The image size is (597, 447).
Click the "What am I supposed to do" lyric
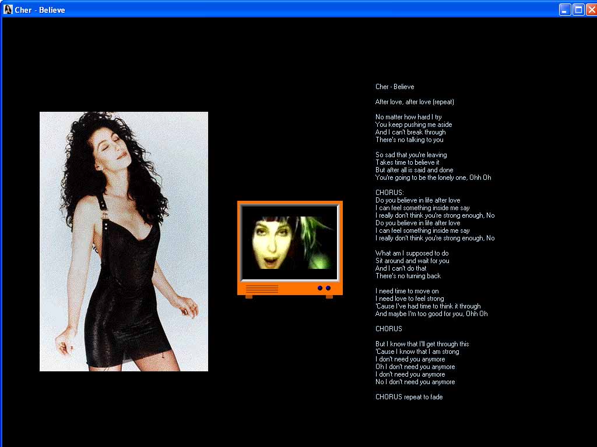412,253
